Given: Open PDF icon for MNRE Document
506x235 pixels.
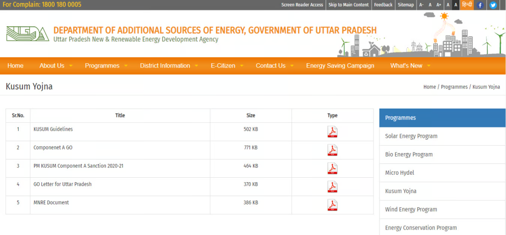Looking at the screenshot, I should point(333,205).
